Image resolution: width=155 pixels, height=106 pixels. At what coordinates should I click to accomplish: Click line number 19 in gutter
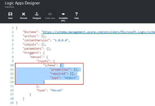click(12, 103)
